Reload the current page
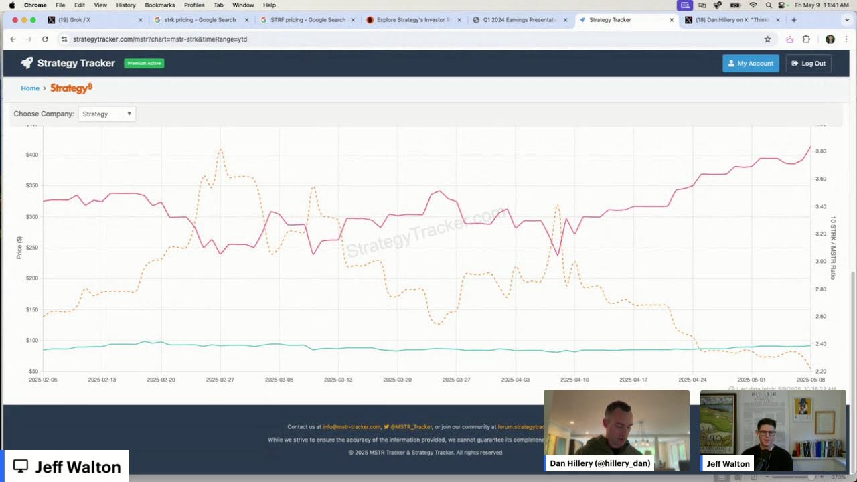Screen dimensions: 857x482 click(45, 39)
